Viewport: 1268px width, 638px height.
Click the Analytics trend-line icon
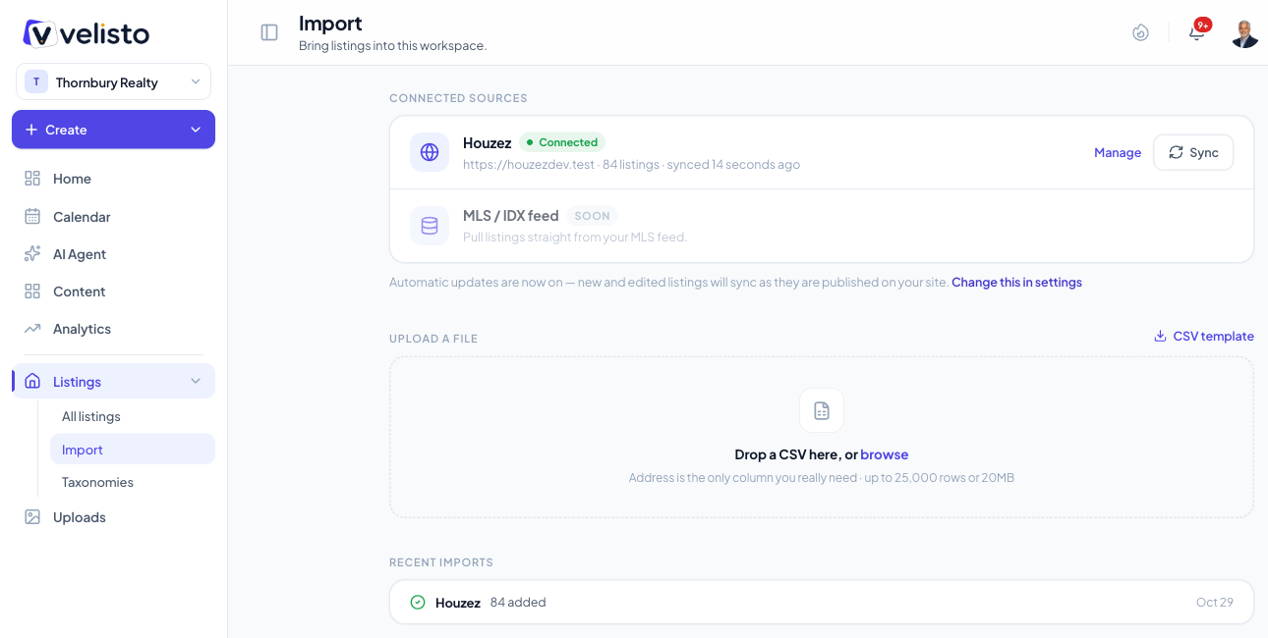32,328
